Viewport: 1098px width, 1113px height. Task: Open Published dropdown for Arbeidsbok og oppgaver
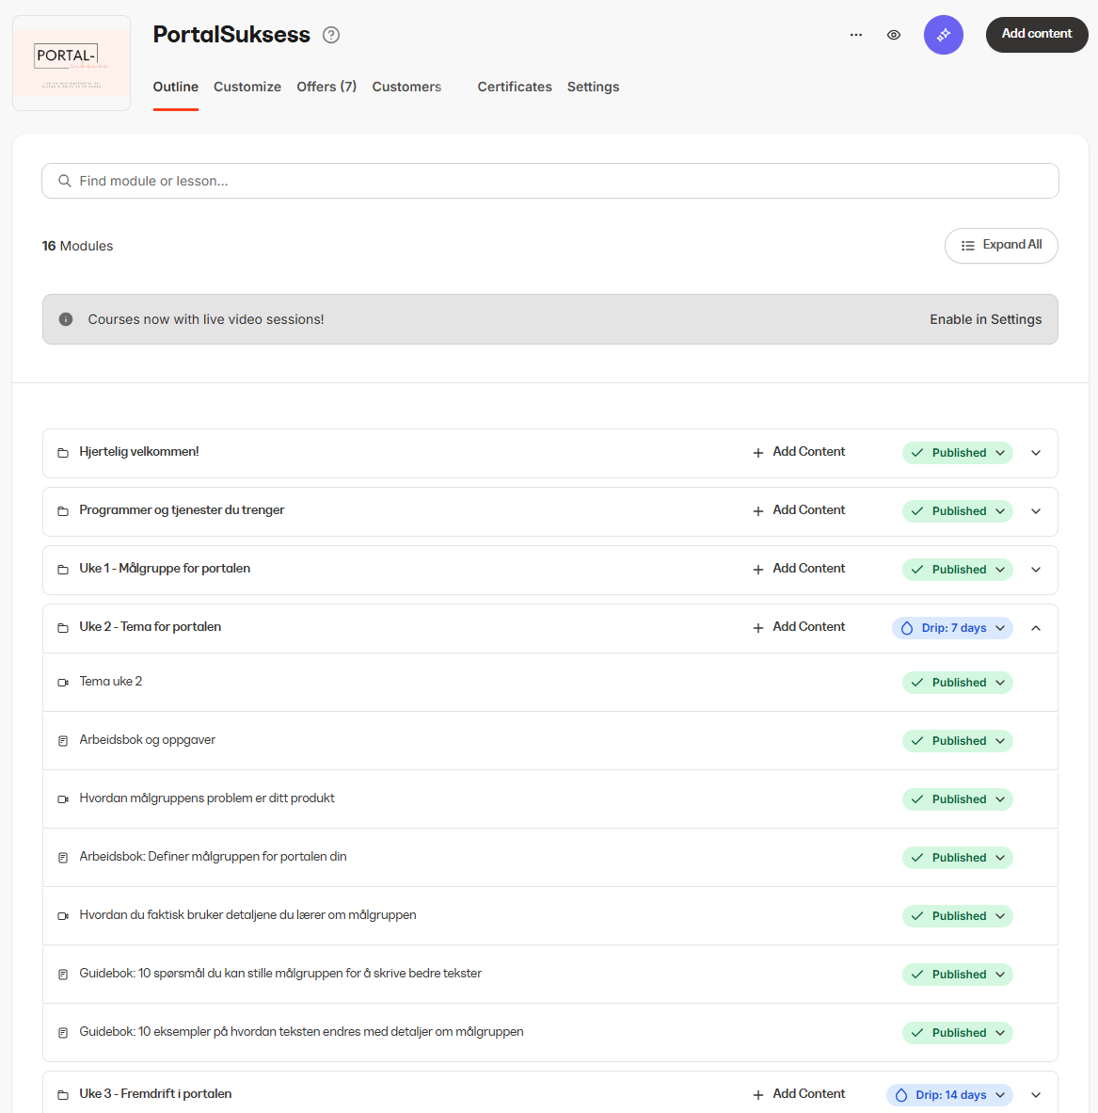click(958, 741)
